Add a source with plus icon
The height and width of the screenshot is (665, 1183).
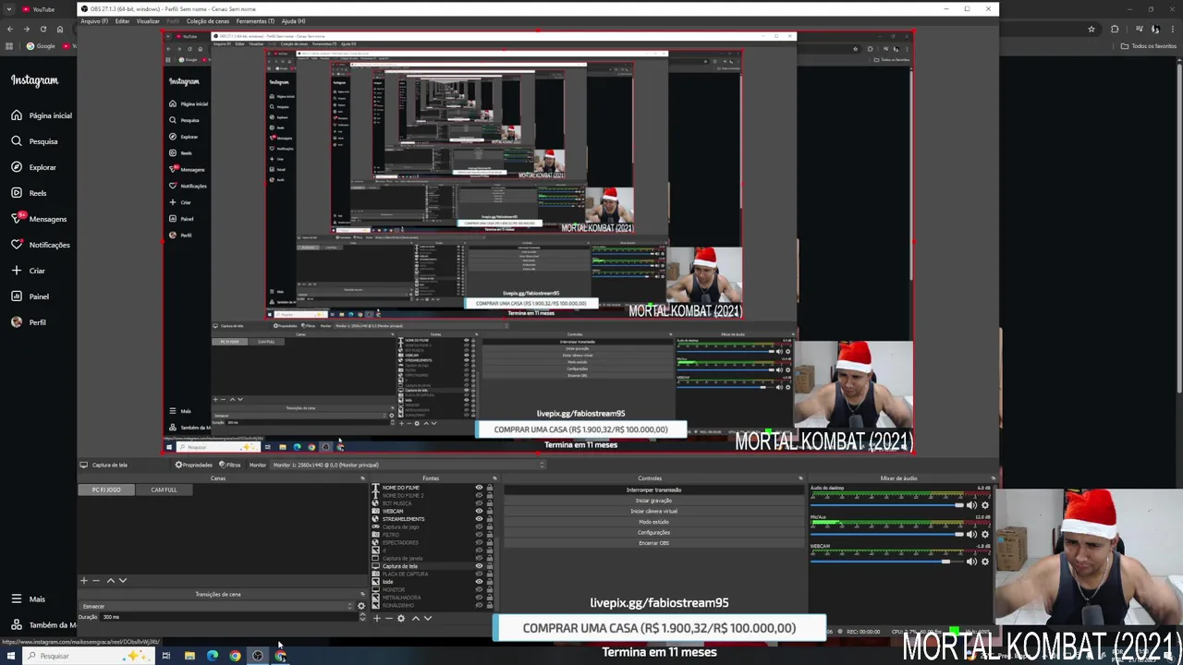[377, 618]
